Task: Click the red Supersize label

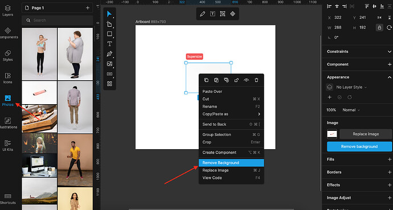Action: click(194, 56)
